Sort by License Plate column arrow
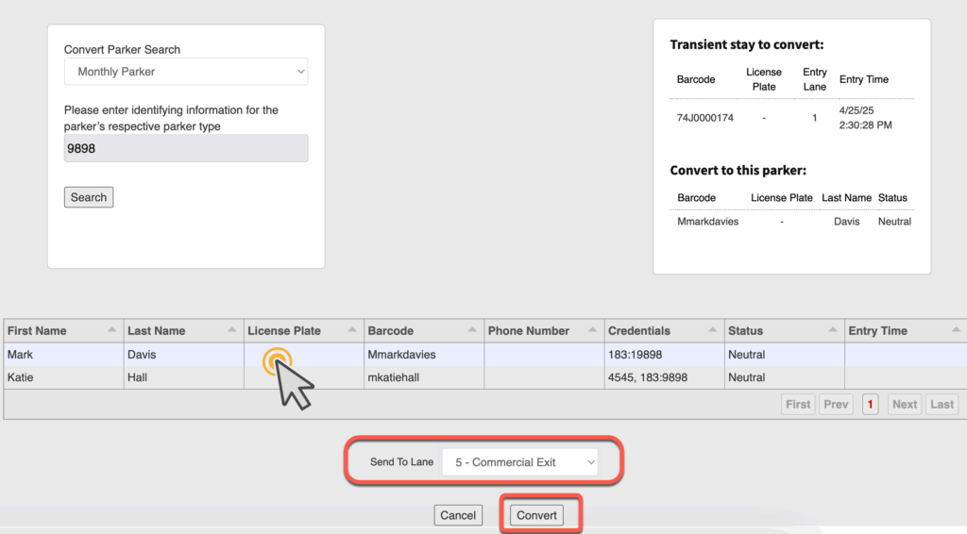Screen dimensions: 967x534 pyautogui.click(x=352, y=330)
